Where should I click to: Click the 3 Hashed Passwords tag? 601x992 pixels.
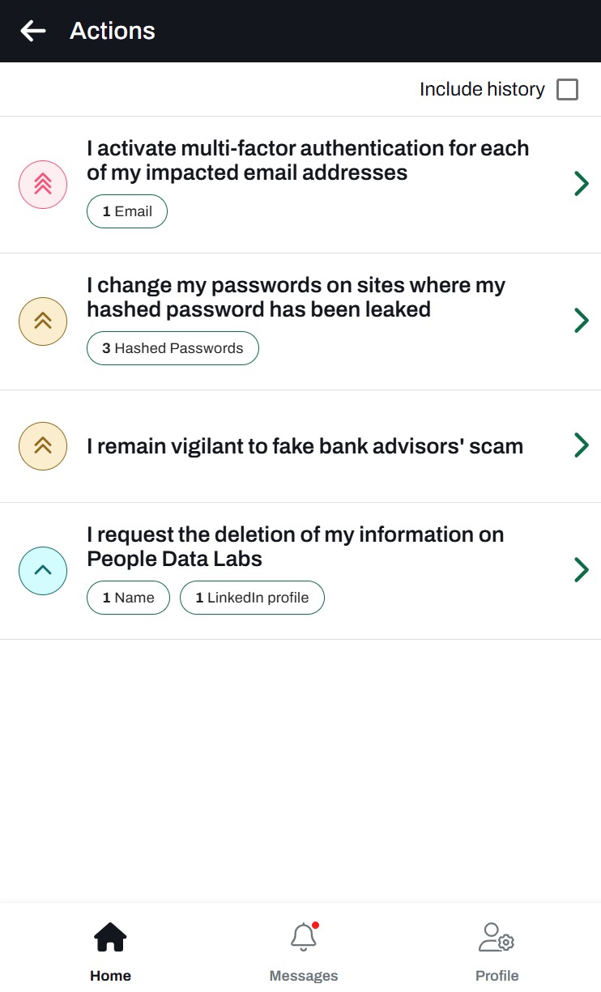click(173, 348)
